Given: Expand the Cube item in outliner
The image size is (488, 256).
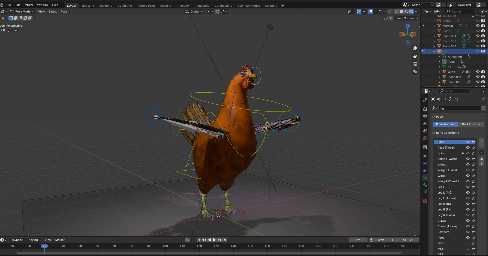Looking at the screenshot, I should (439, 72).
